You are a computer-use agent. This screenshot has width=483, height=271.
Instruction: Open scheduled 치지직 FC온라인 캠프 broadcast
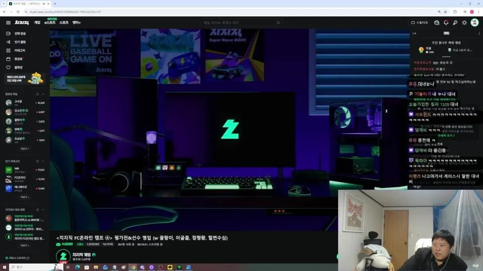pos(25,236)
